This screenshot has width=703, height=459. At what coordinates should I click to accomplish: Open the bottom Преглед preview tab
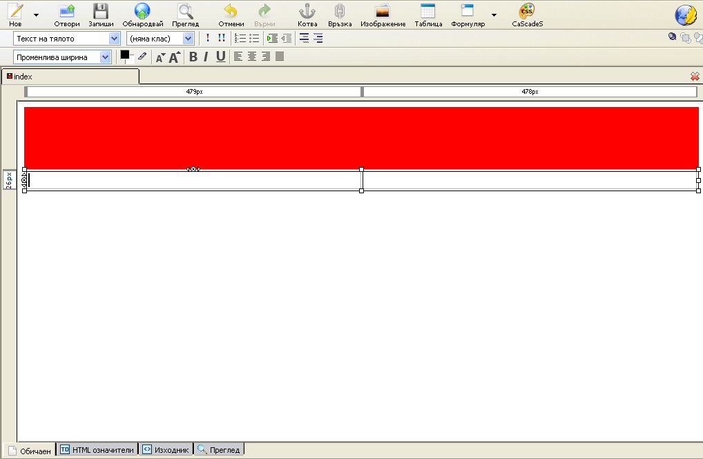[x=219, y=449]
